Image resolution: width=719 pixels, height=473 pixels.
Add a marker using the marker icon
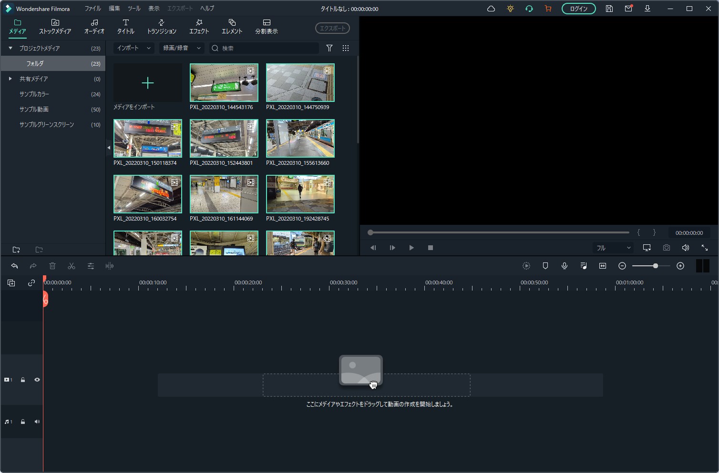pos(545,266)
